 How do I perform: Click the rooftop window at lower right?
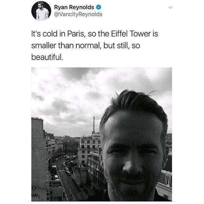point(168,180)
